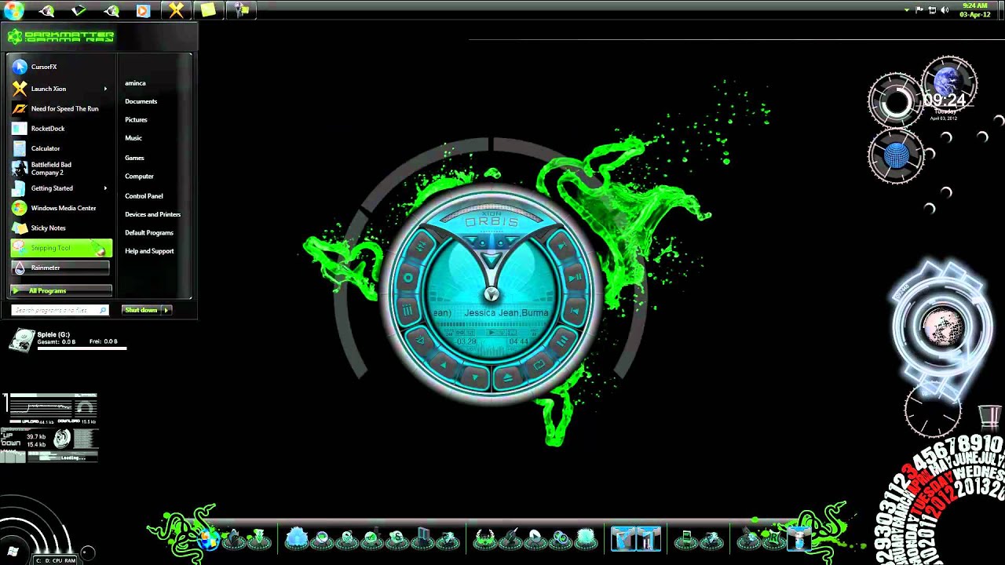Show All Programs list
Viewport: 1005px width, 565px height.
pos(61,290)
